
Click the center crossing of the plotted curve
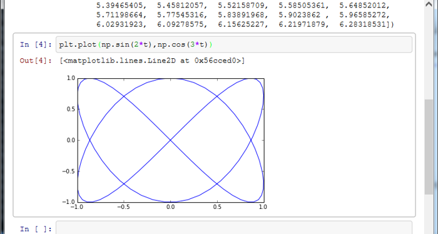(170, 140)
